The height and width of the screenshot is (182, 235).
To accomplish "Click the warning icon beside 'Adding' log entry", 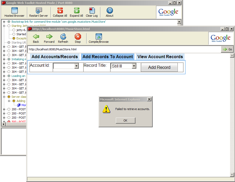I will [14, 101].
